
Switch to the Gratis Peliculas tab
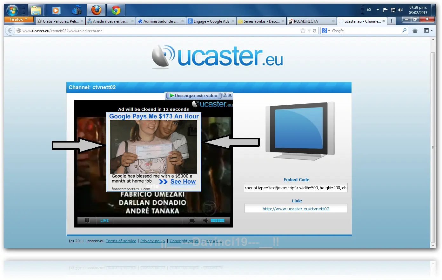click(x=60, y=21)
